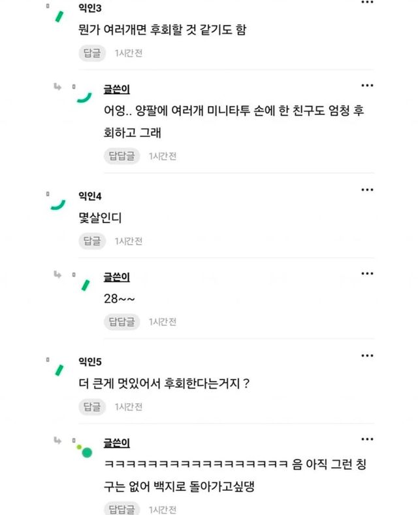Image resolution: width=418 pixels, height=515 pixels.
Task: Open 글쓴이 link above the 양팔에 reply
Action: pyautogui.click(x=116, y=89)
